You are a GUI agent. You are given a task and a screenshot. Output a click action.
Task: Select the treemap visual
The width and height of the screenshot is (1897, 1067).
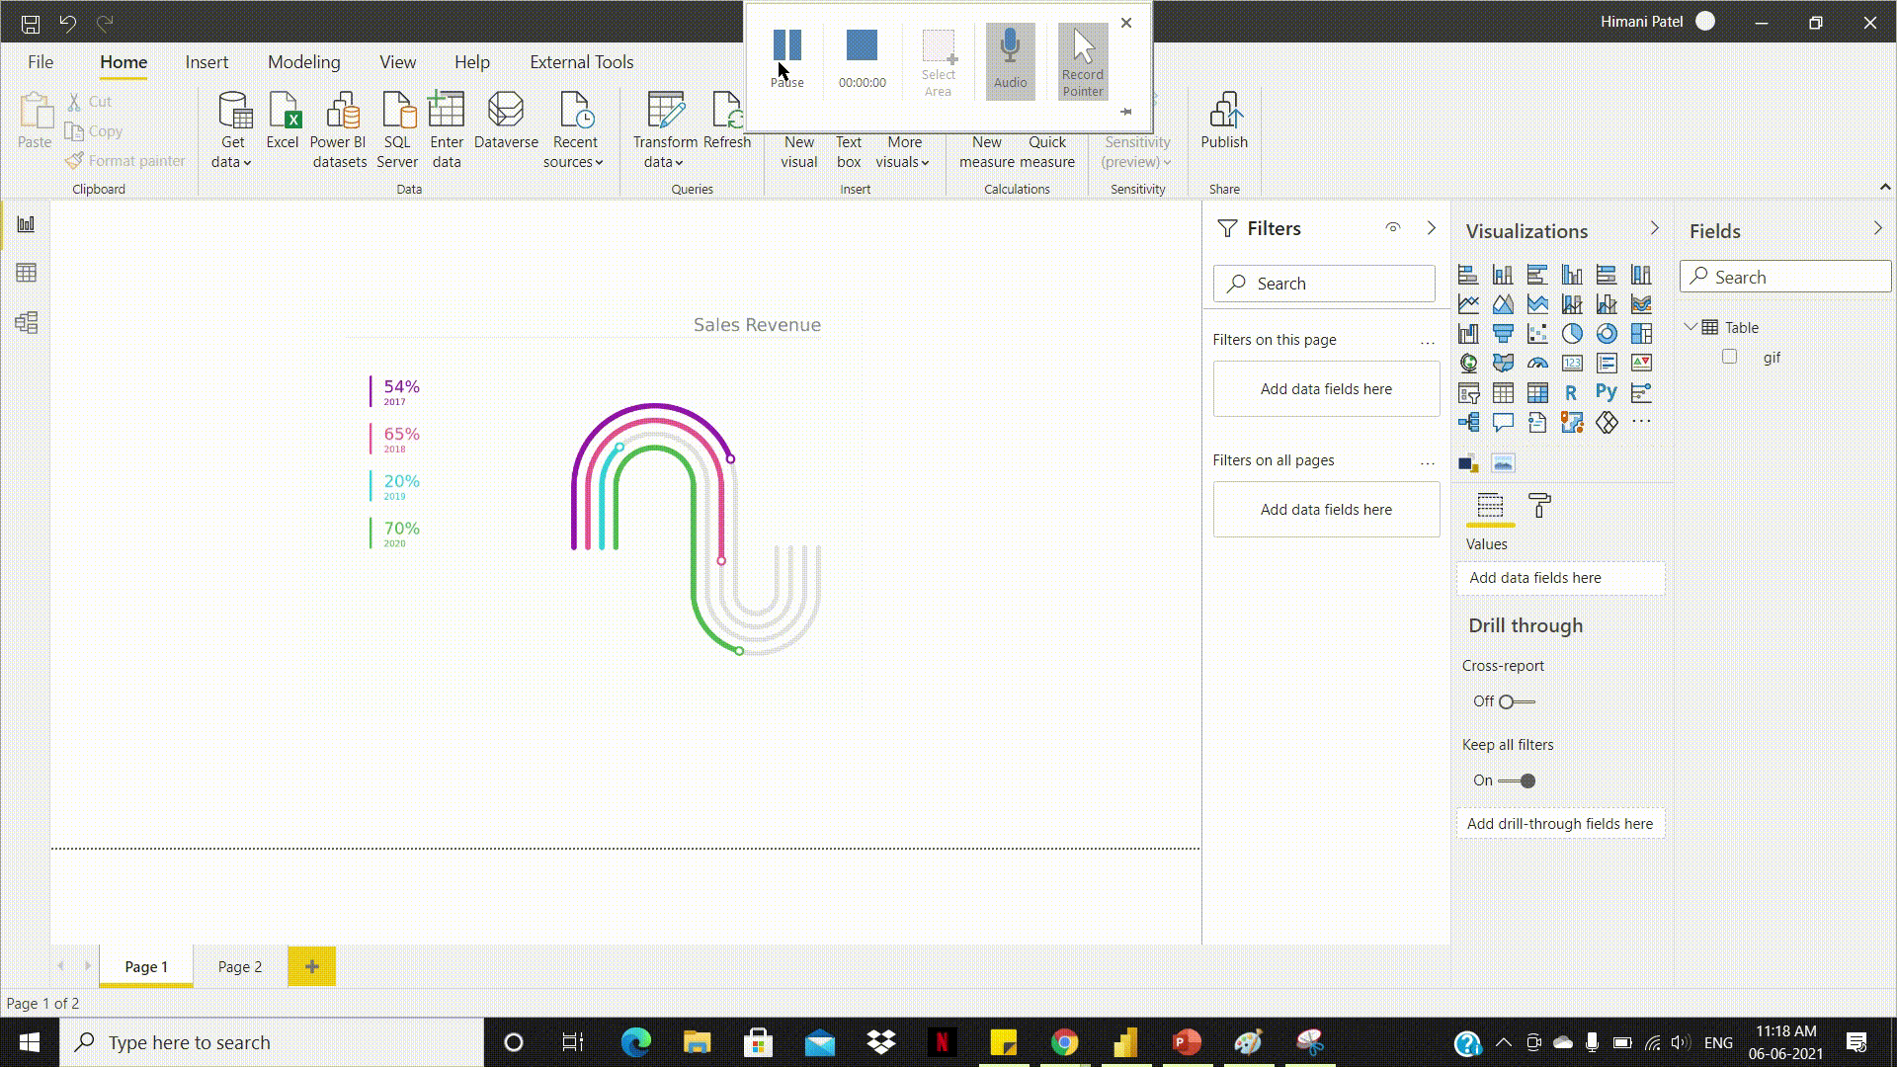tap(1641, 334)
